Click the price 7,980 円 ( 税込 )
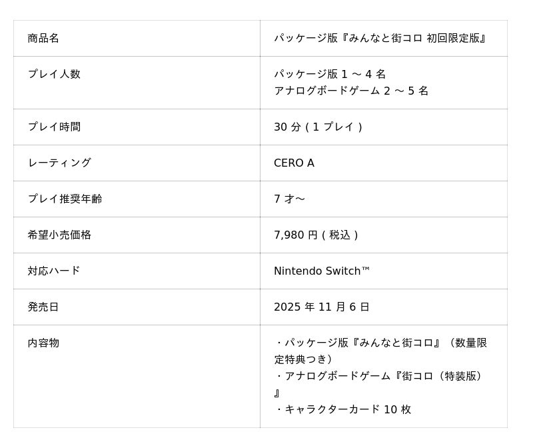The height and width of the screenshot is (448, 533). tap(316, 235)
